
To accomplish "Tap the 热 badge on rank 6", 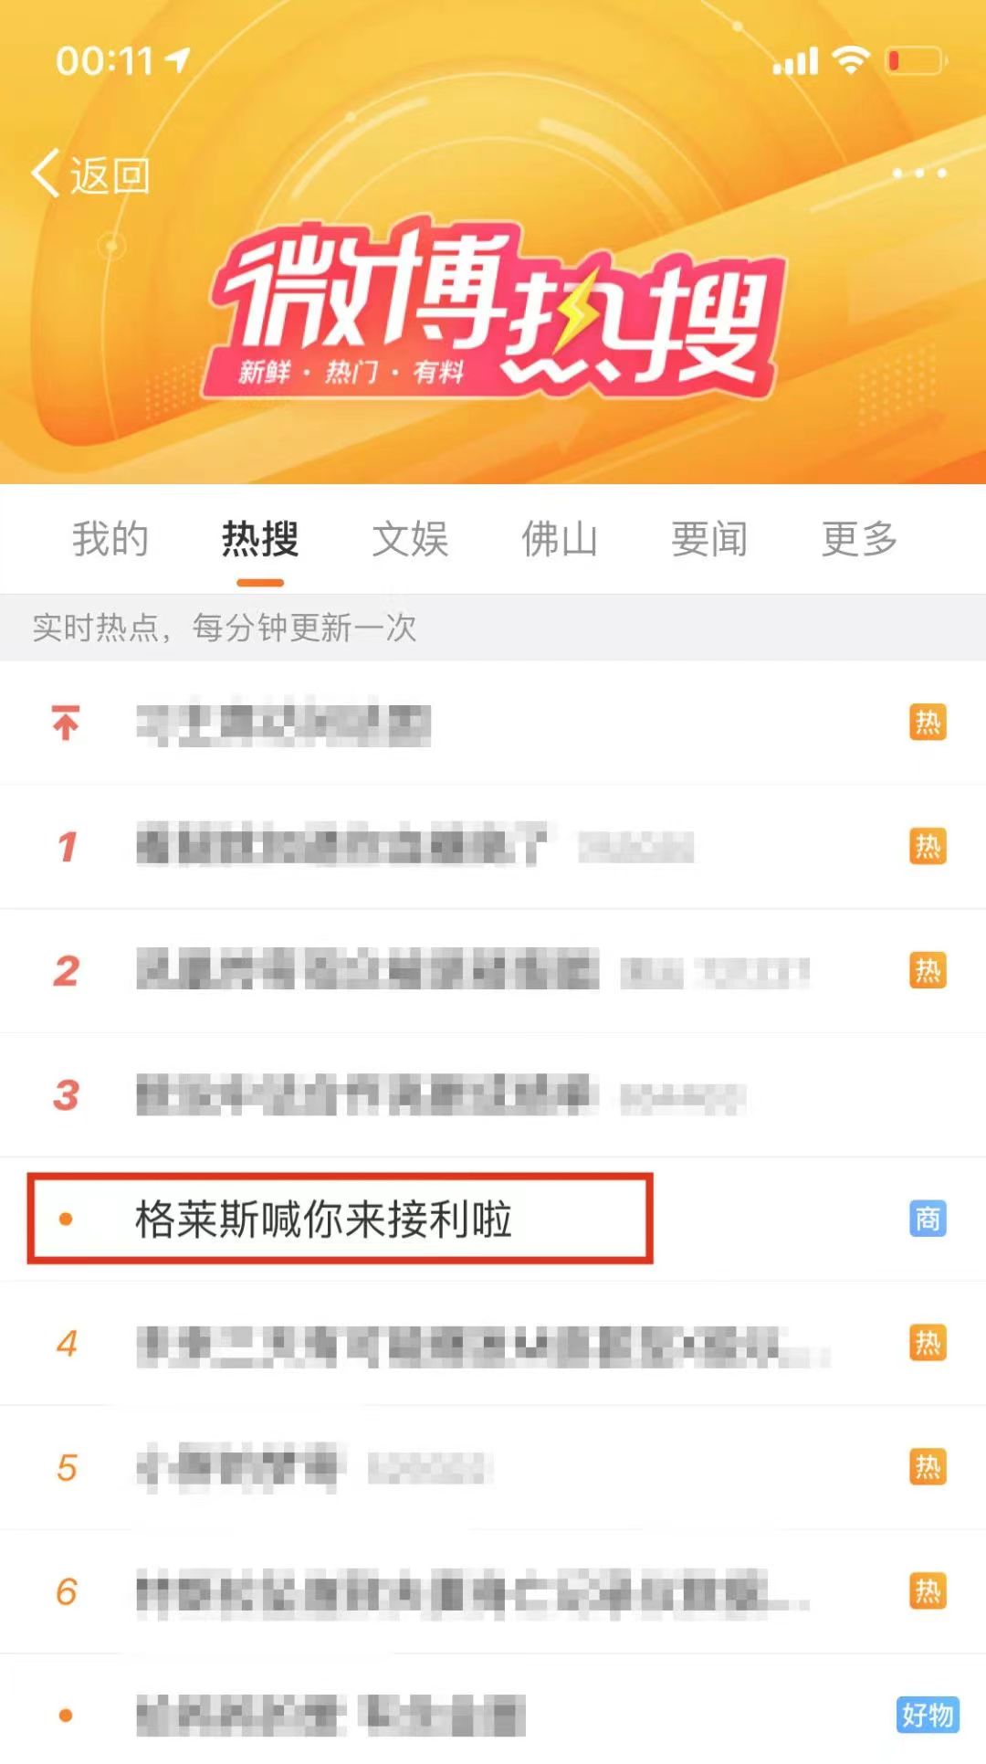I will [x=928, y=1591].
